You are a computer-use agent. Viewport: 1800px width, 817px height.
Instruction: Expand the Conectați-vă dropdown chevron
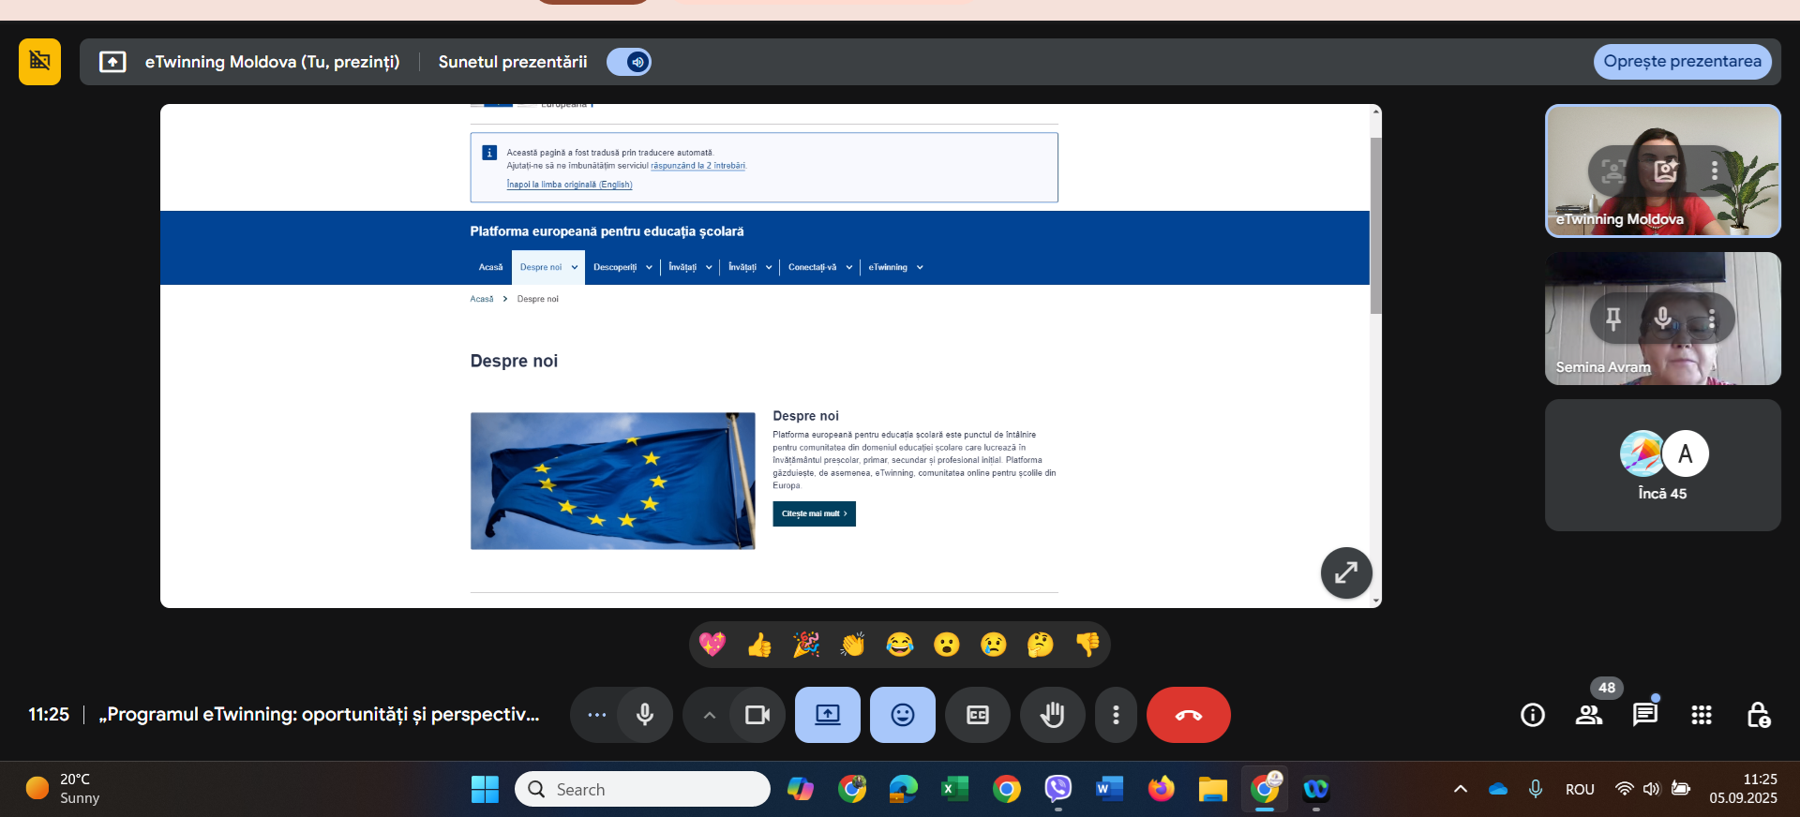coord(849,267)
